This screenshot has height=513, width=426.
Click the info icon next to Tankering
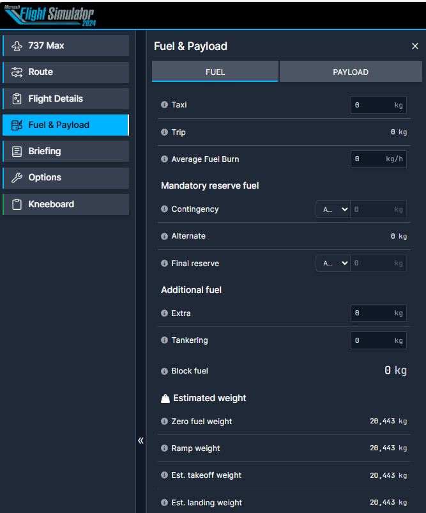(164, 340)
